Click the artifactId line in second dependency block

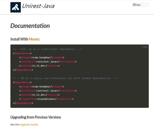(x=48, y=91)
